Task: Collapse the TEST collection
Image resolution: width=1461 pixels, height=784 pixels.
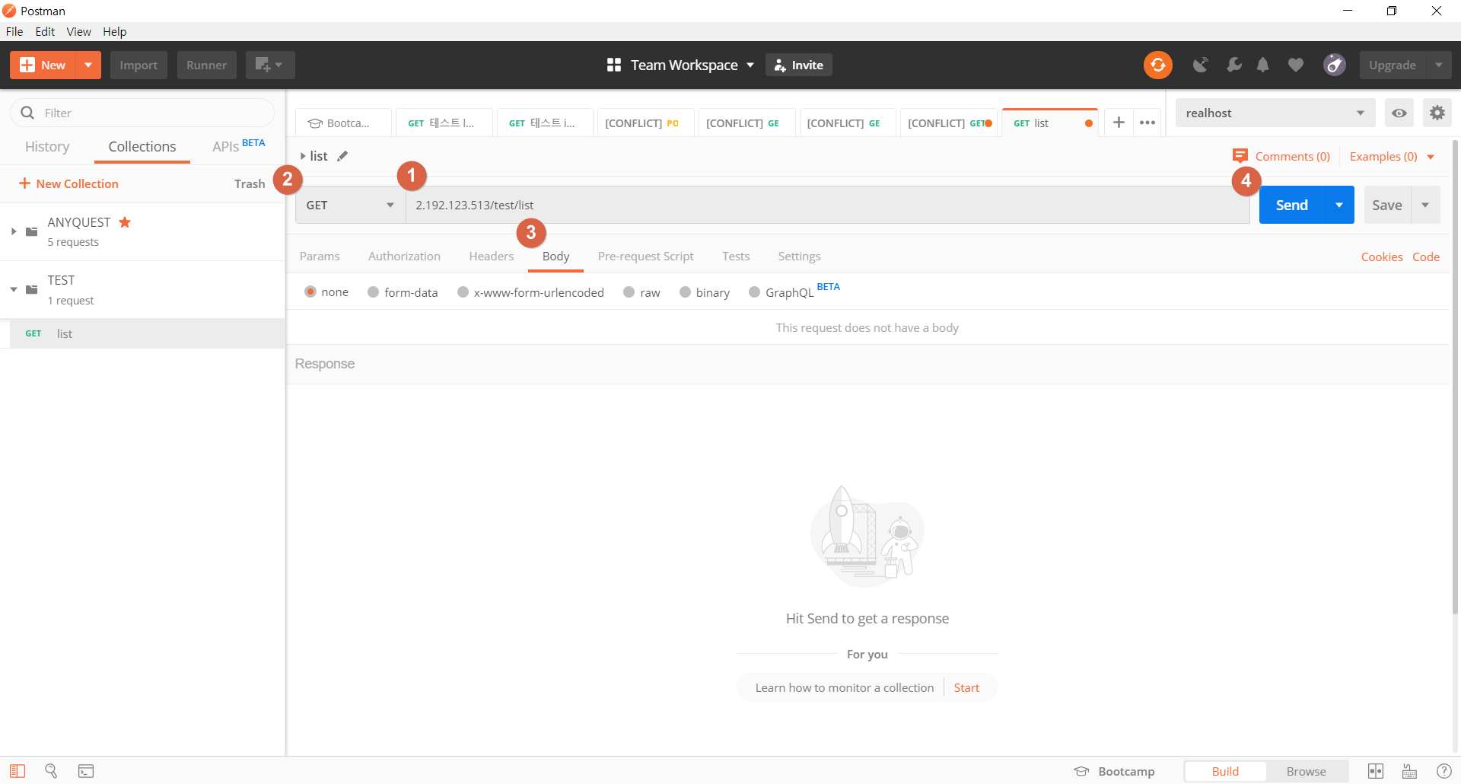Action: point(14,289)
